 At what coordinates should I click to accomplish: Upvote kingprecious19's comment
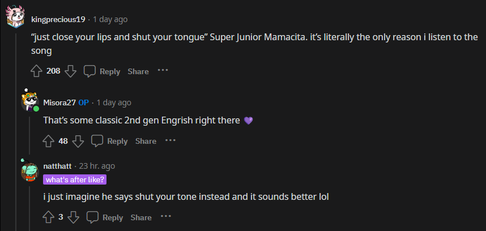tap(36, 71)
